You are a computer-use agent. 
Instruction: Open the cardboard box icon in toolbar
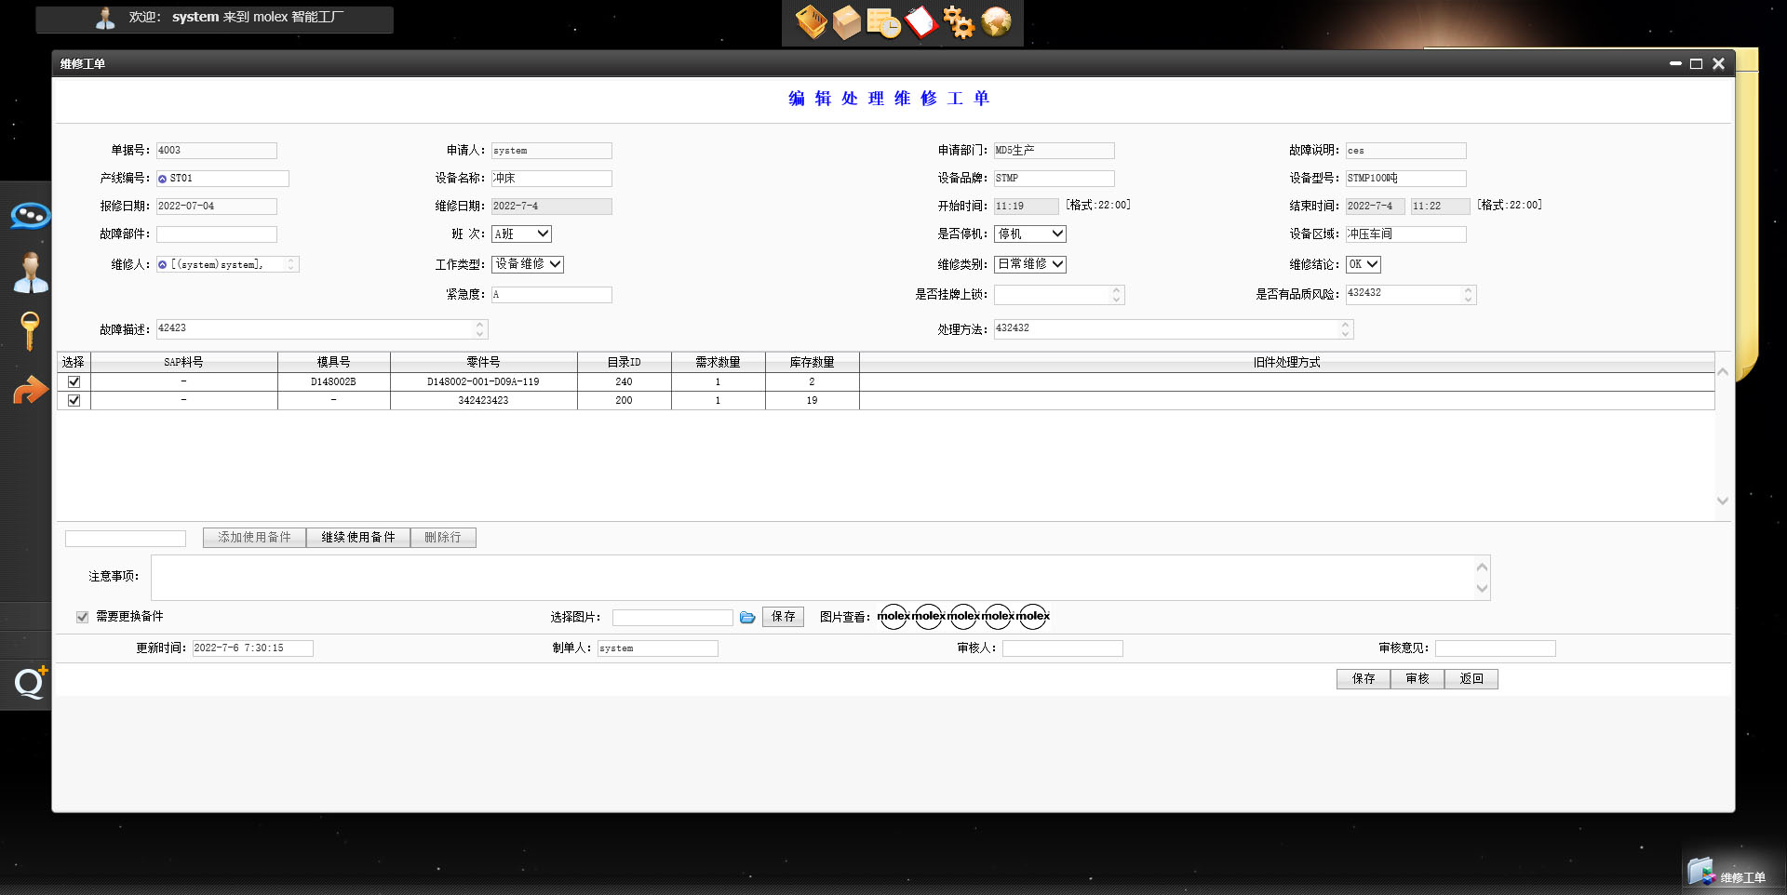(847, 21)
